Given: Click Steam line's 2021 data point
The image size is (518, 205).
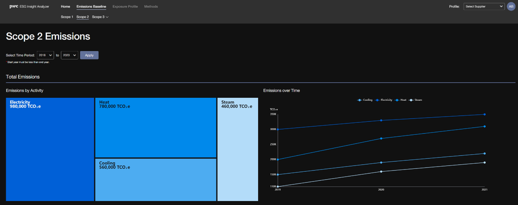Looking at the screenshot, I should click(x=485, y=163).
